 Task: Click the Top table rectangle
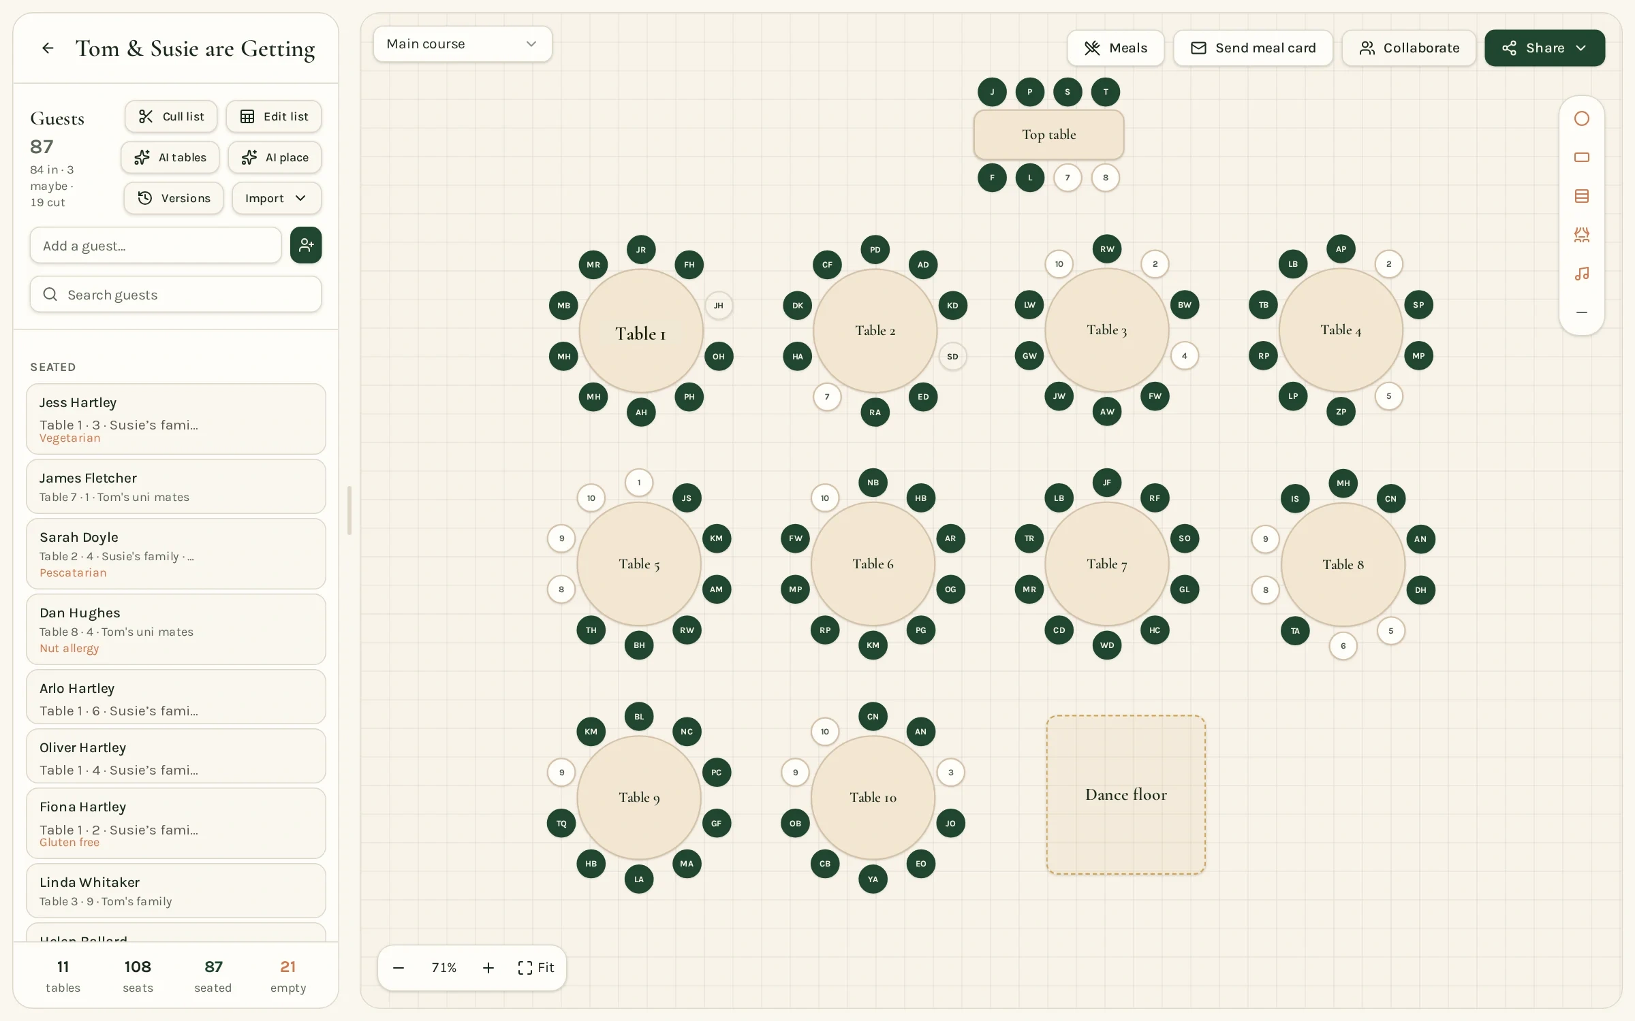1048,134
